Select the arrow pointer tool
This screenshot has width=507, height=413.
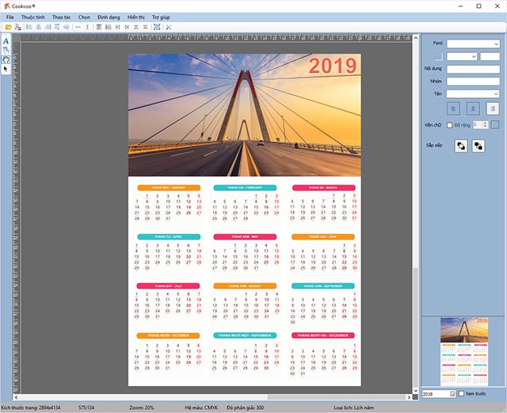pos(6,69)
